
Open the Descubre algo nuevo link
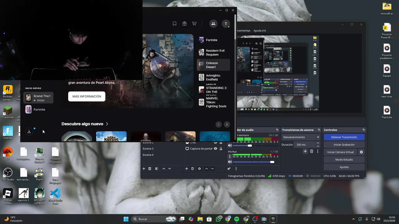pyautogui.click(x=85, y=124)
